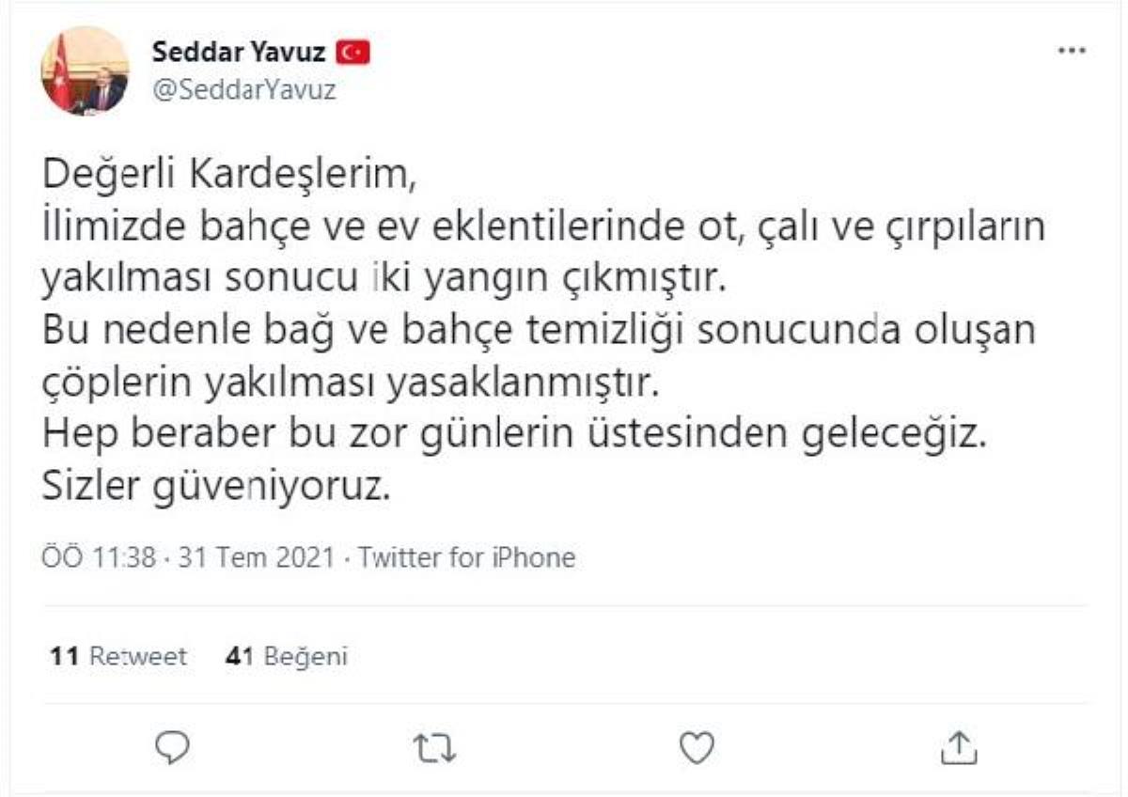This screenshot has height=797, width=1128.
Task: Click the Turkish flag emoji beside name
Action: pos(353,55)
